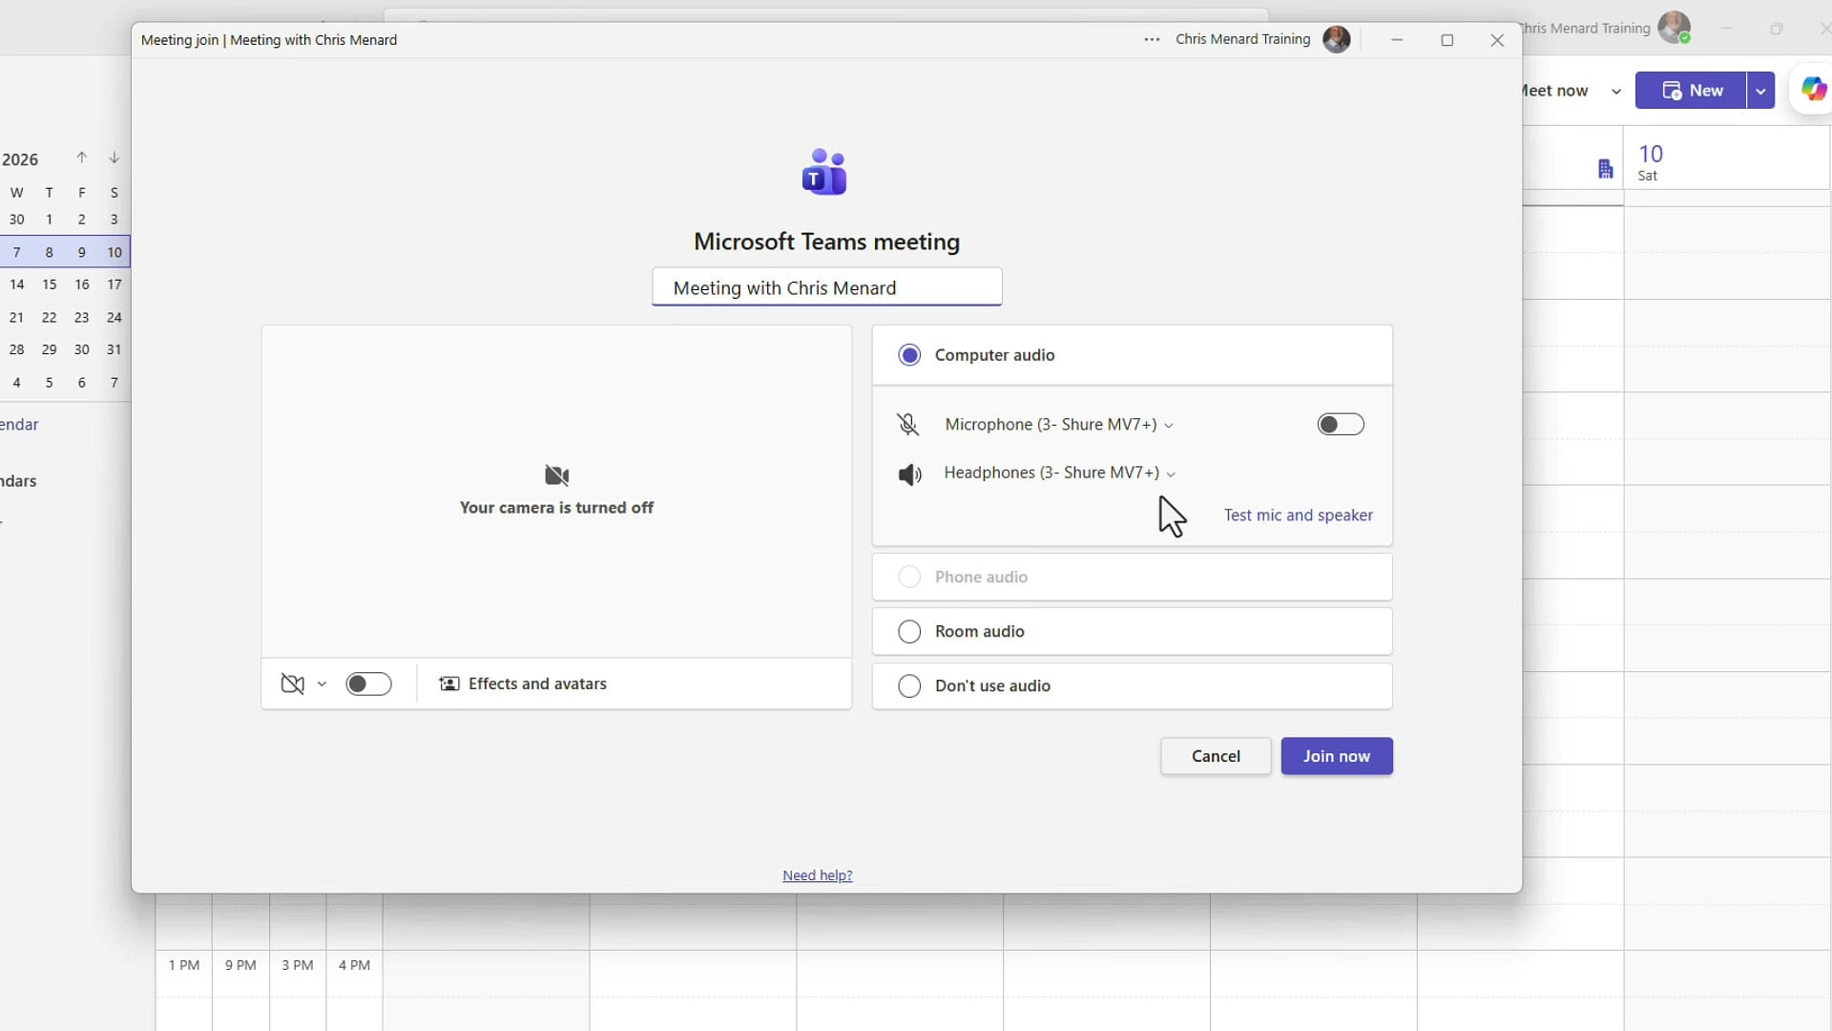Click the building icon in calendar header

coord(1605,169)
